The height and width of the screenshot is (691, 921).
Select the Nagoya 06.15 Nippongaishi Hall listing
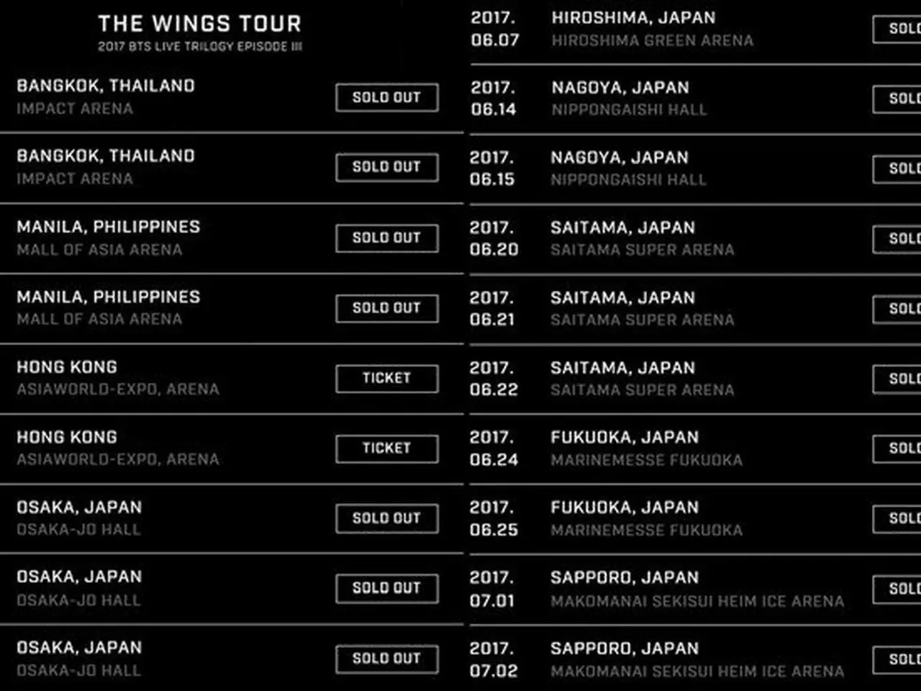(x=695, y=168)
